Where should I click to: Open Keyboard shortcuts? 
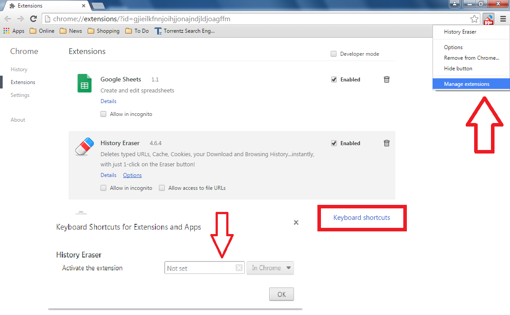(362, 218)
